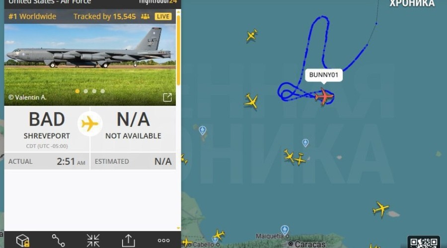Open the three-dots more options menu
The height and width of the screenshot is (248, 447).
163,241
